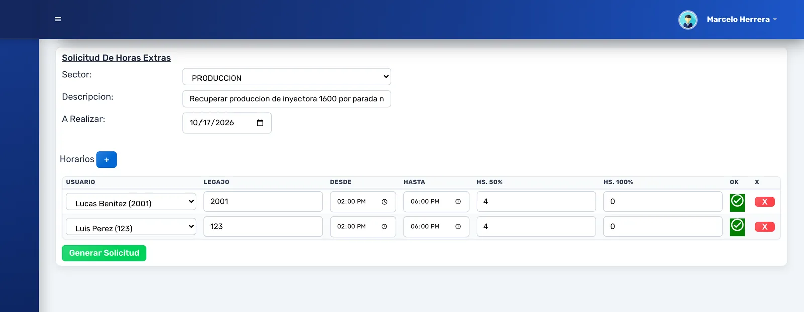This screenshot has width=804, height=312.
Task: Edit Hs. 100% field for Lucas Benitez
Action: tap(663, 202)
